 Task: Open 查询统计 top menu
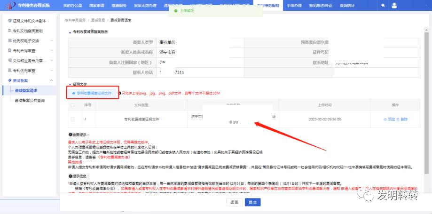tap(347, 6)
